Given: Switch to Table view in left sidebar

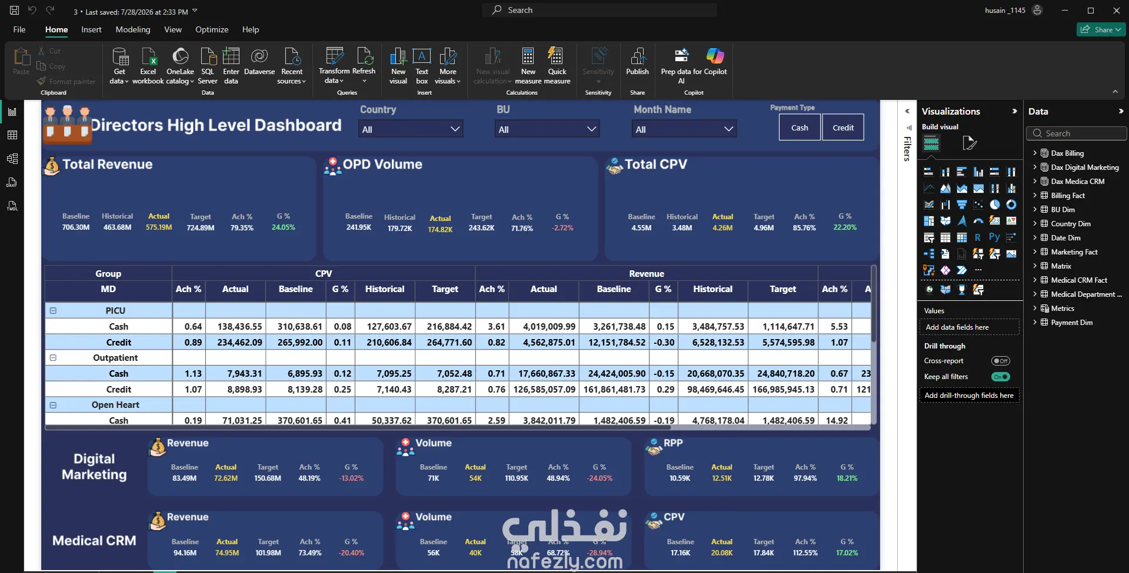Looking at the screenshot, I should [12, 135].
